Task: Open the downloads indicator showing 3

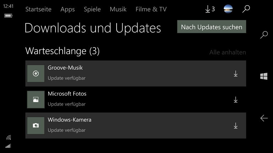Action: point(210,9)
